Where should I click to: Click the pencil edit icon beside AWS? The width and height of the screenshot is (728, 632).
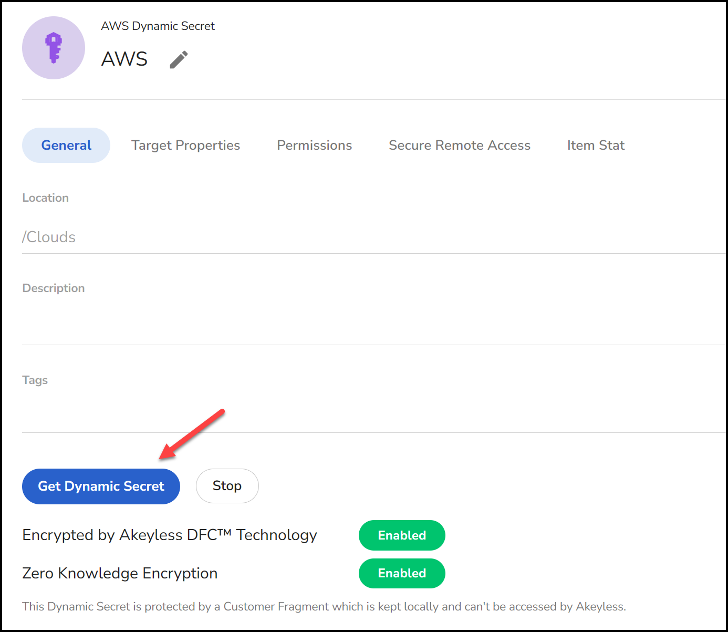(x=179, y=59)
